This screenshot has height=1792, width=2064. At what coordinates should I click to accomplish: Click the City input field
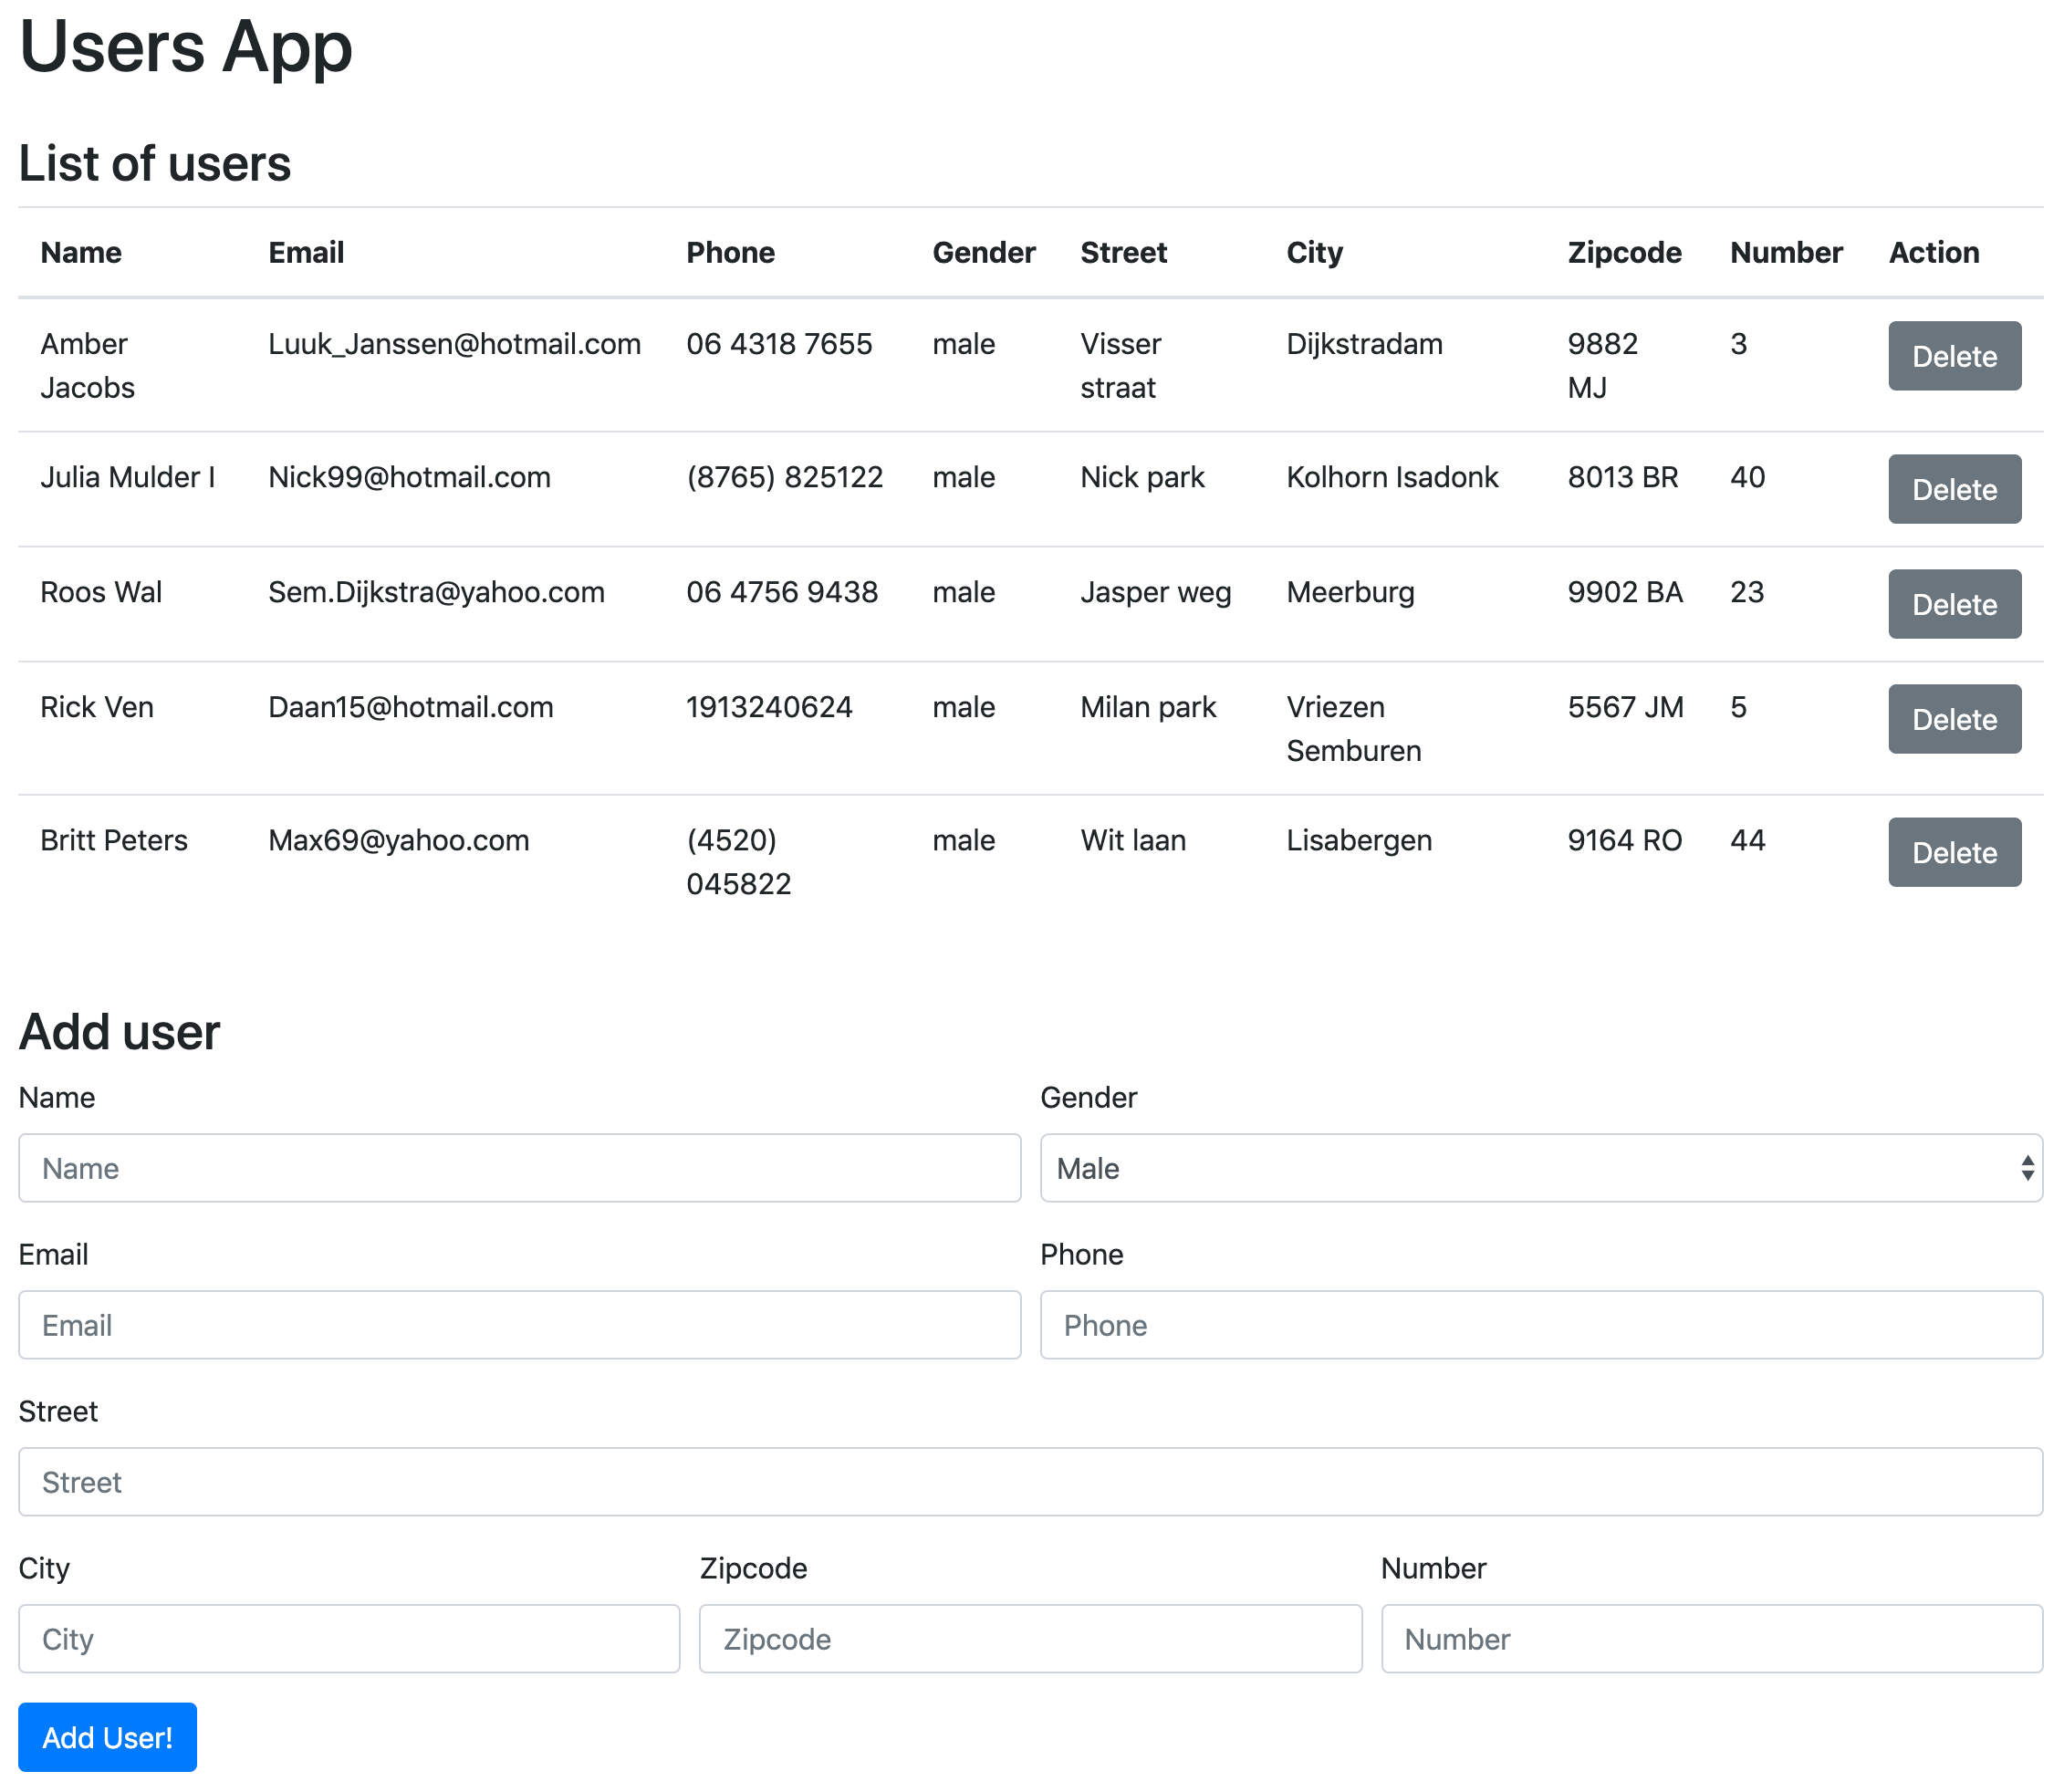coord(349,1639)
